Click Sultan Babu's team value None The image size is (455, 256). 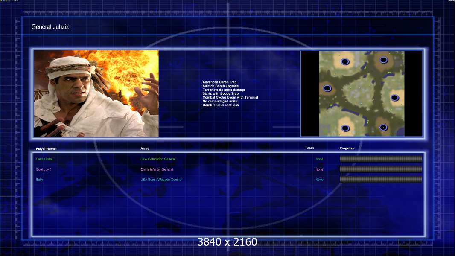click(x=319, y=159)
